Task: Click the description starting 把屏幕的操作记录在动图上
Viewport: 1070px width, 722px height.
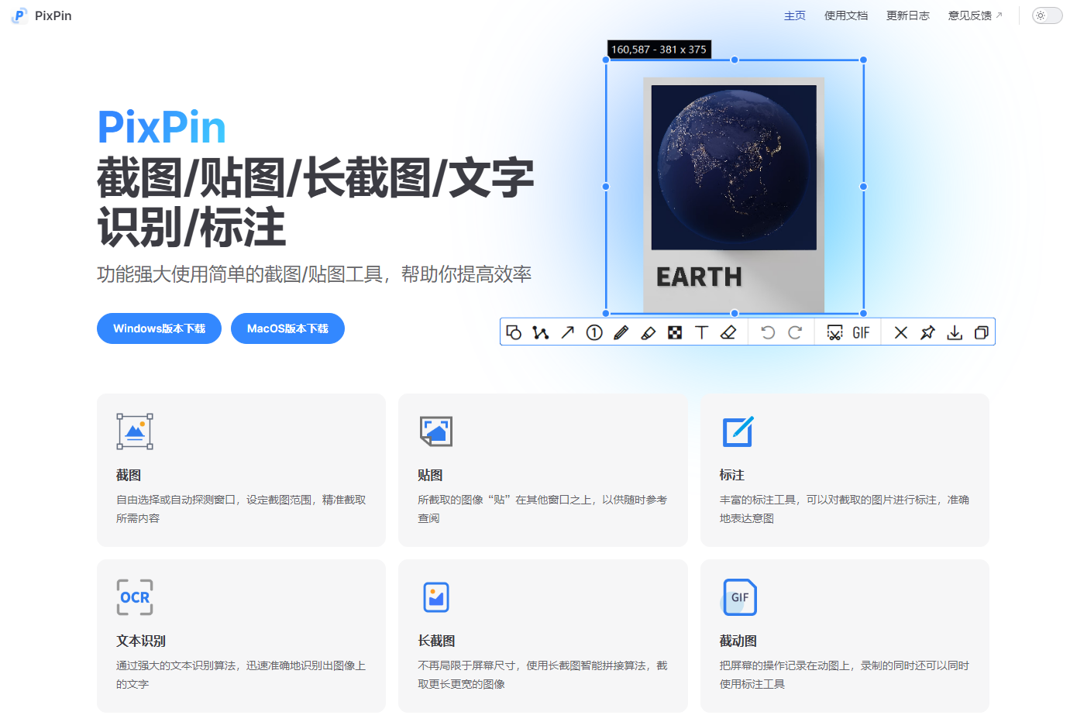Action: pyautogui.click(x=844, y=675)
